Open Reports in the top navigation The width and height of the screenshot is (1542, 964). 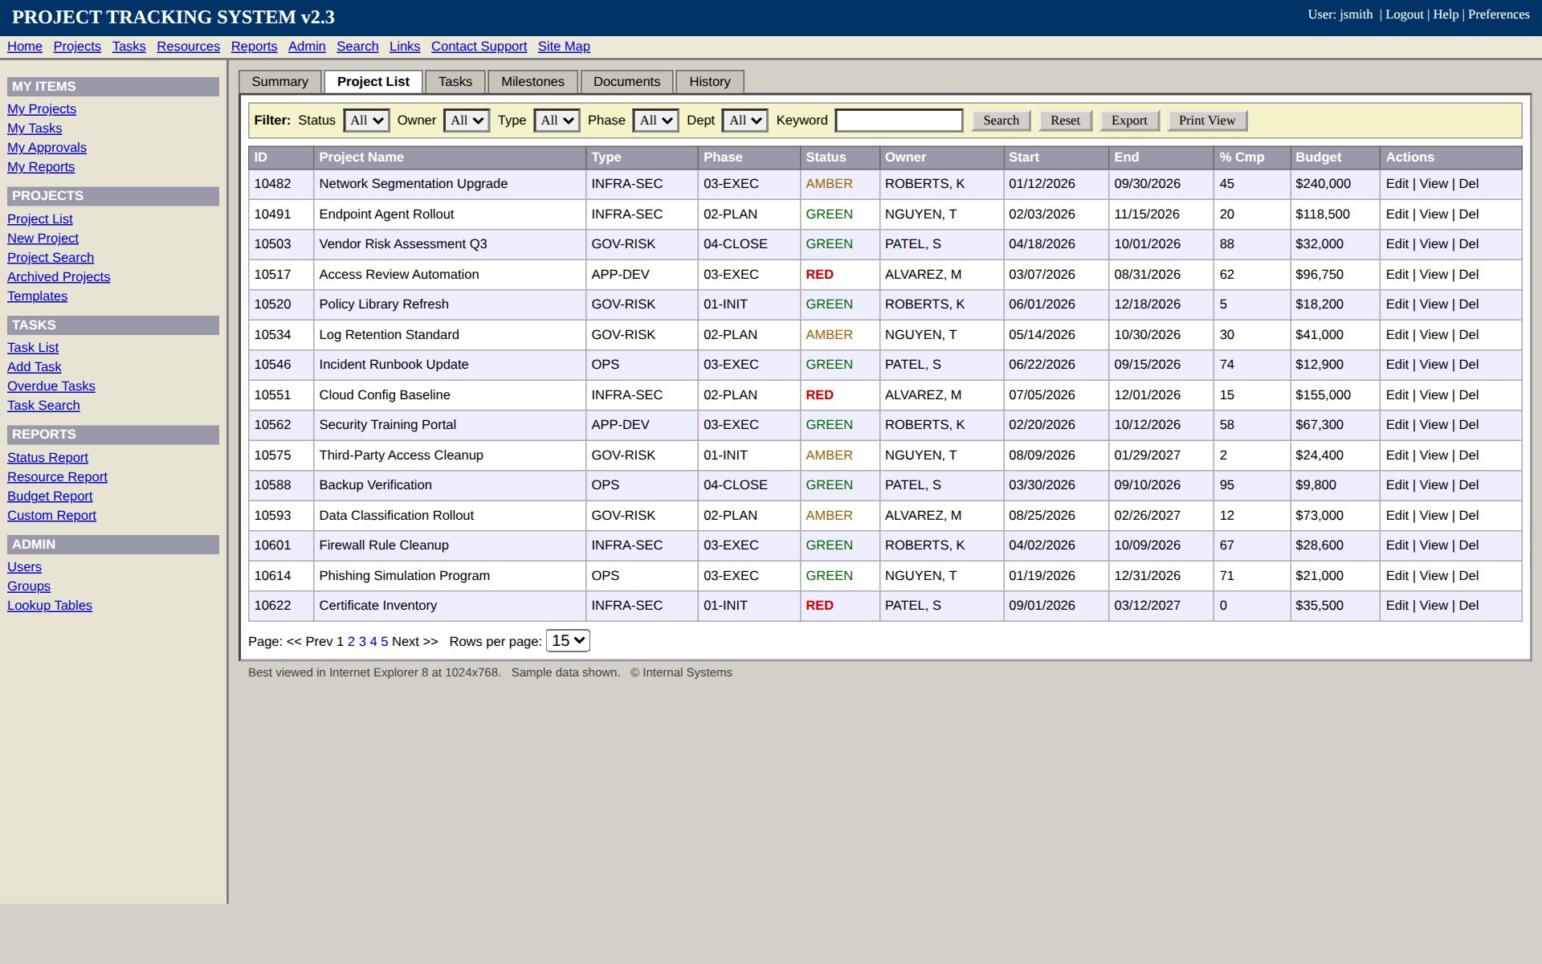point(254,47)
